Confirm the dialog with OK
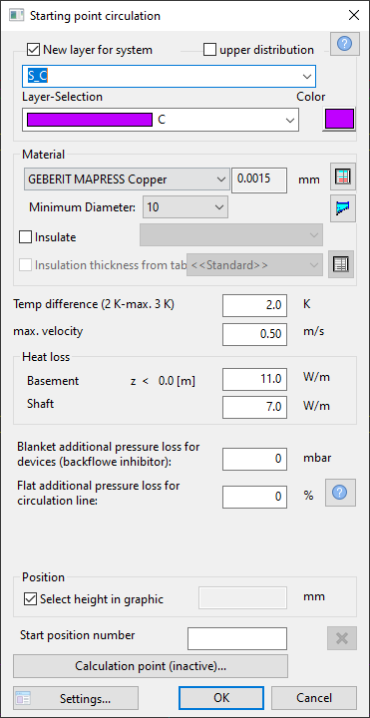 (221, 698)
